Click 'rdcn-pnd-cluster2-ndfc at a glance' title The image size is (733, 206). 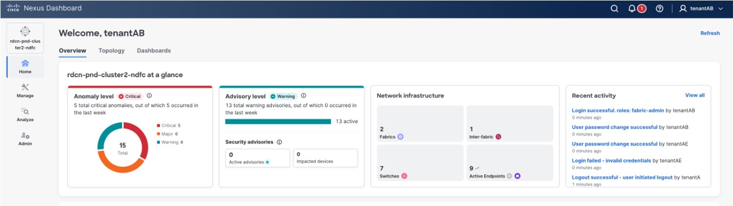click(125, 75)
